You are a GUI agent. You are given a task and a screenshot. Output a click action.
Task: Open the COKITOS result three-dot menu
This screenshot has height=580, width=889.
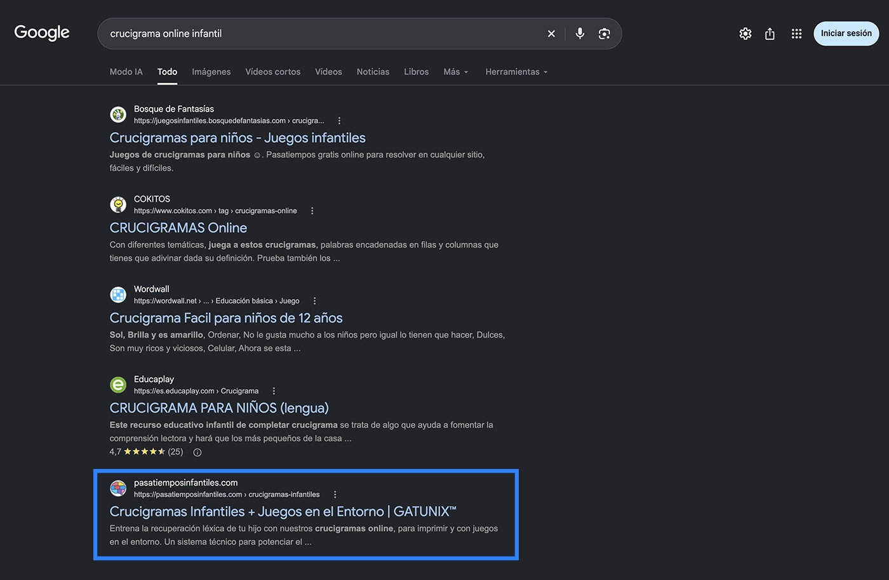(x=312, y=211)
